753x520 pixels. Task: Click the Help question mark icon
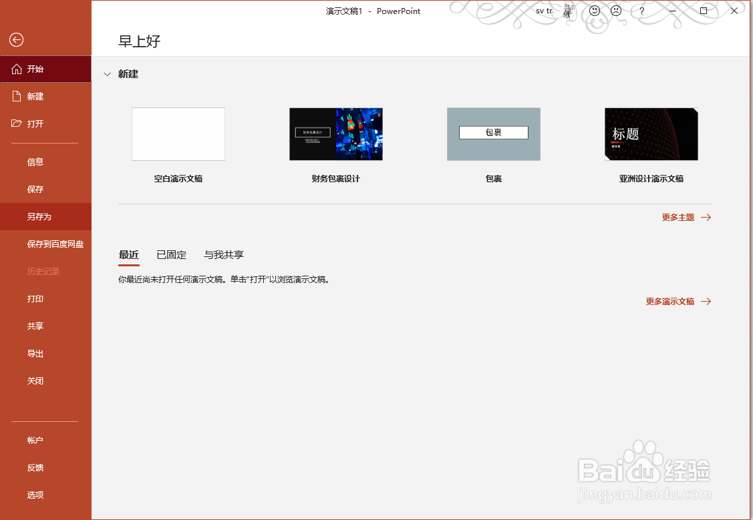coord(641,11)
